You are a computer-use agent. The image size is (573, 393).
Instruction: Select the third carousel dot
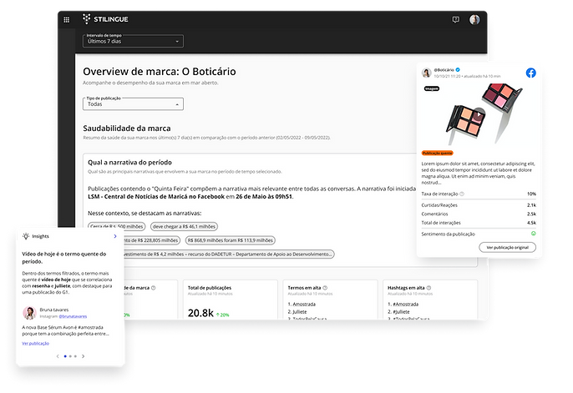point(76,356)
